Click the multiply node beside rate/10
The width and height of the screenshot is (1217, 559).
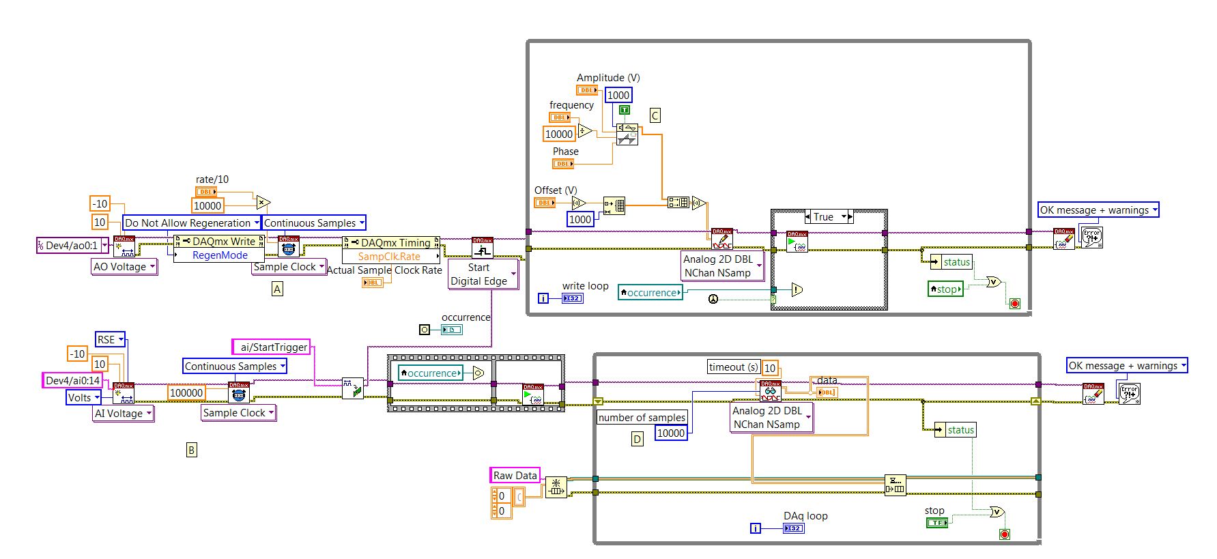pyautogui.click(x=263, y=203)
